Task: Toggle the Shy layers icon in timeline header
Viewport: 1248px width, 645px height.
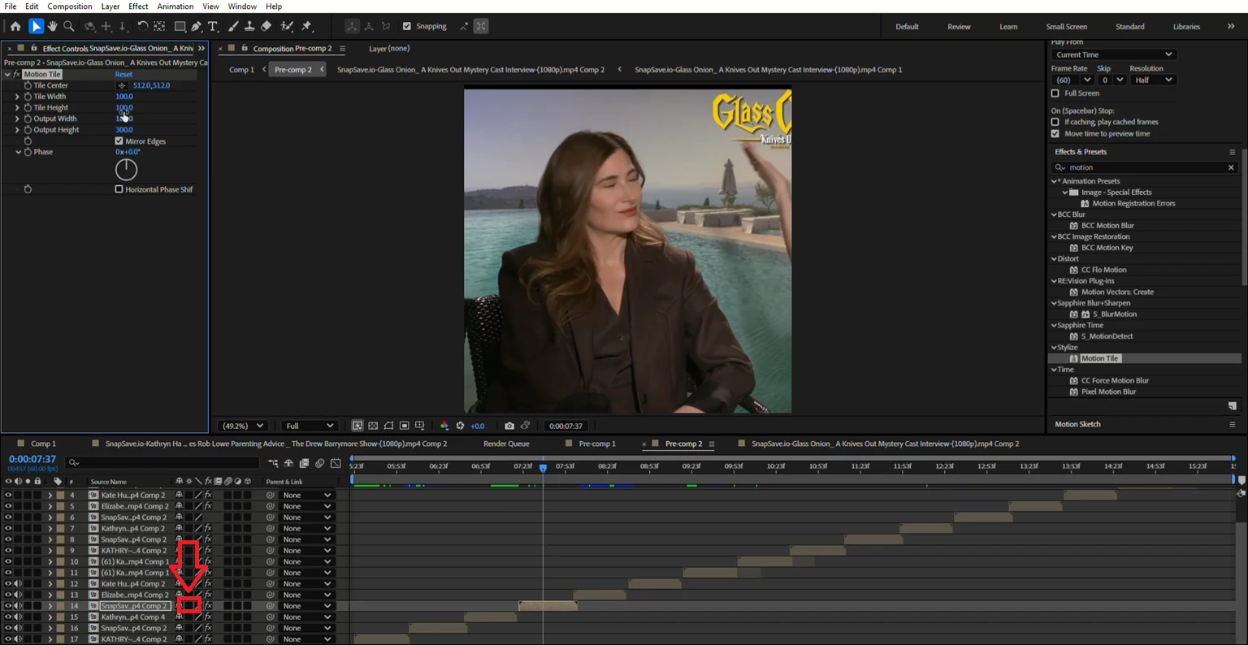Action: (288, 463)
